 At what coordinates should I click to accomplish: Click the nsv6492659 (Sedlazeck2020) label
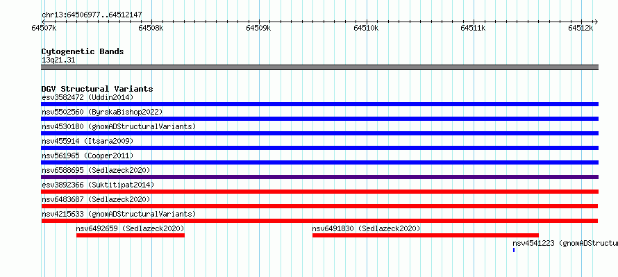130,228
